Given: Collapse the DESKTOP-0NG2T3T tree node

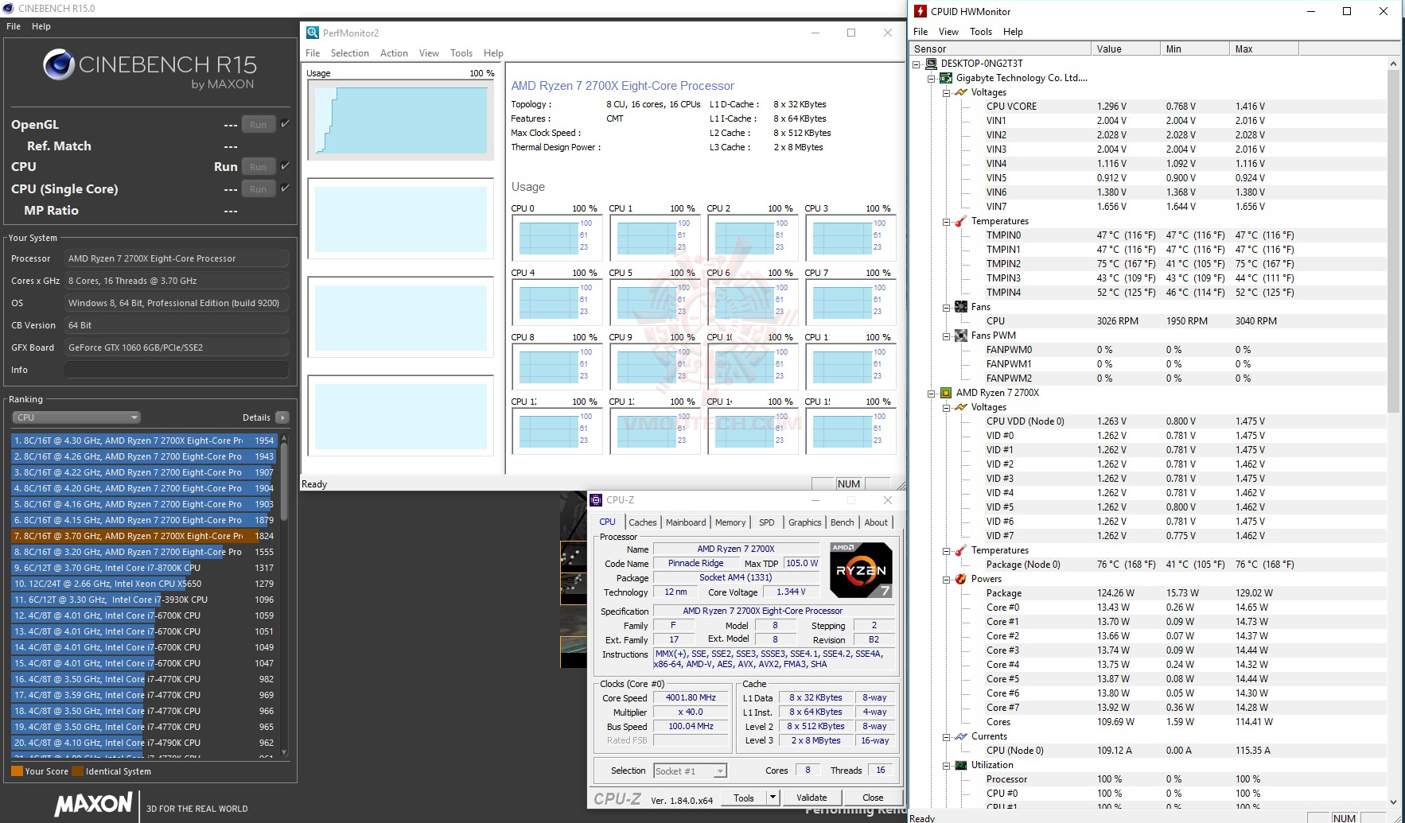Looking at the screenshot, I should [917, 64].
